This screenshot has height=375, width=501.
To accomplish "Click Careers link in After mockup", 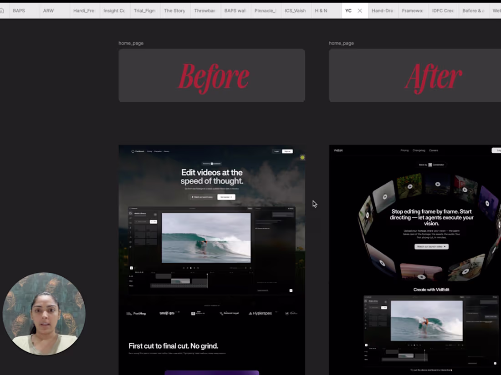I will 434,150.
